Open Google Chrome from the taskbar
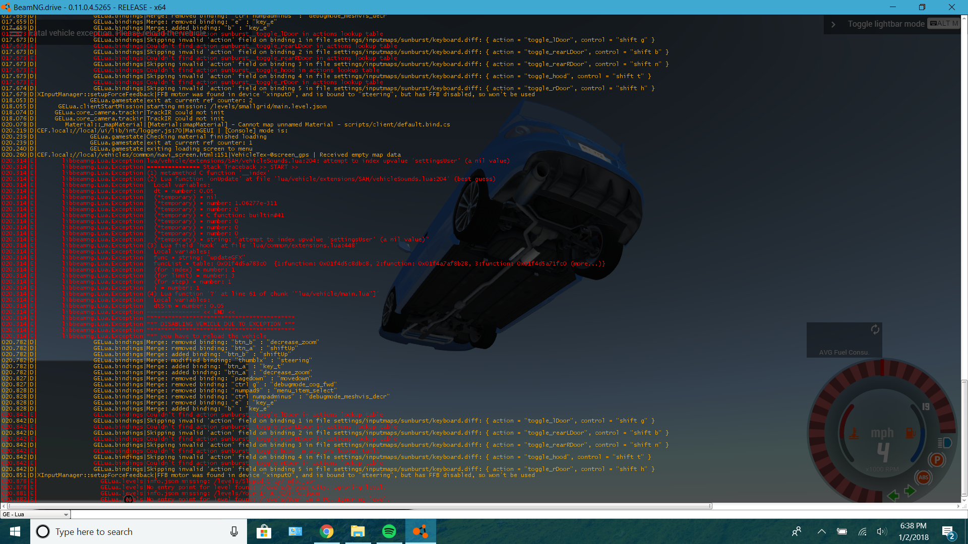968x544 pixels. [x=327, y=531]
